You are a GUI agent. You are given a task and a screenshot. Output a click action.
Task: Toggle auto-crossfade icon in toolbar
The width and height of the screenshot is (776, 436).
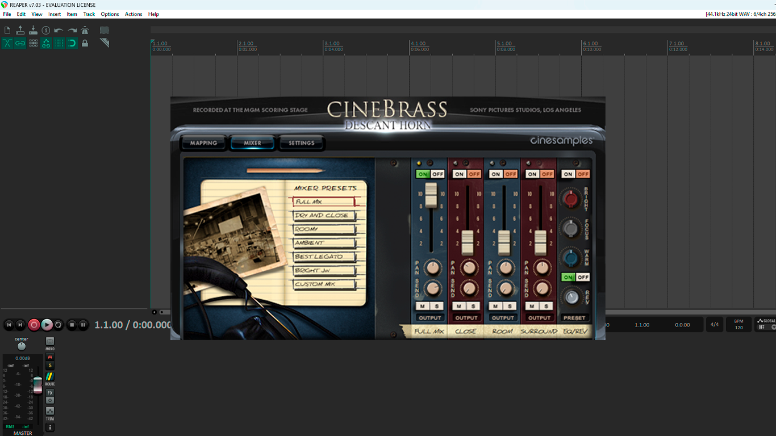7,43
